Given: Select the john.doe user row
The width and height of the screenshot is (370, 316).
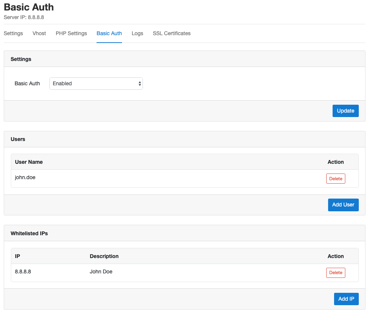Looking at the screenshot, I should (x=185, y=178).
